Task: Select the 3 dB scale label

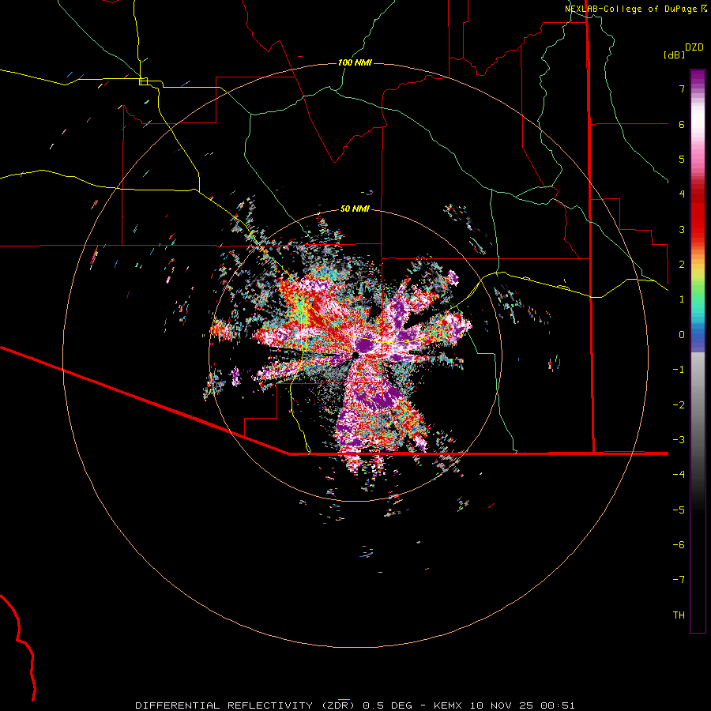Action: pos(682,229)
